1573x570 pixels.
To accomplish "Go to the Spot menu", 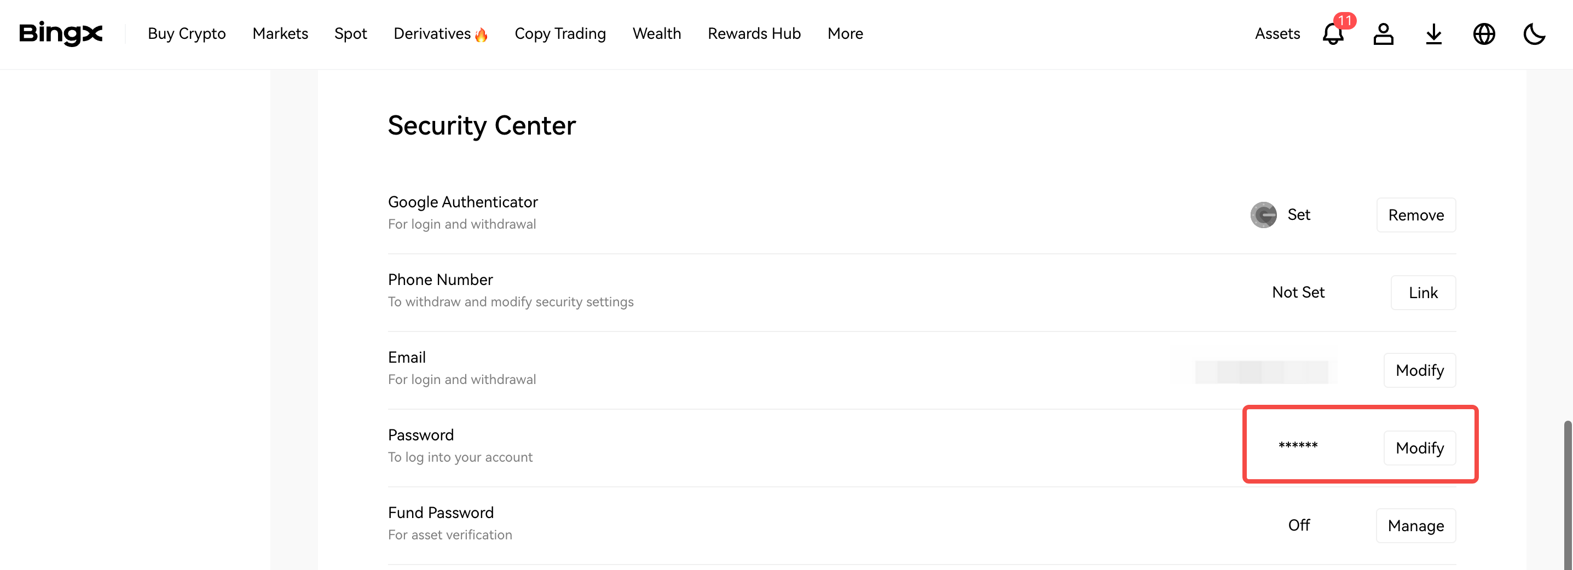I will tap(350, 33).
